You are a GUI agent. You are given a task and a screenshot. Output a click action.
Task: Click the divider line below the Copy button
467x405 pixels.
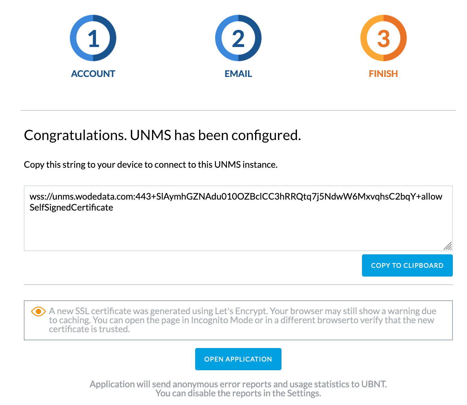click(238, 285)
